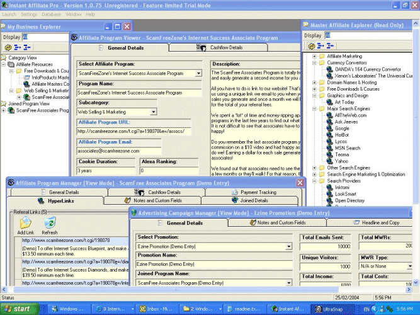This screenshot has height=315, width=420.
Task: Click ScamFree Associates Prog globe icon in Joined Program View
Action: coord(11,110)
